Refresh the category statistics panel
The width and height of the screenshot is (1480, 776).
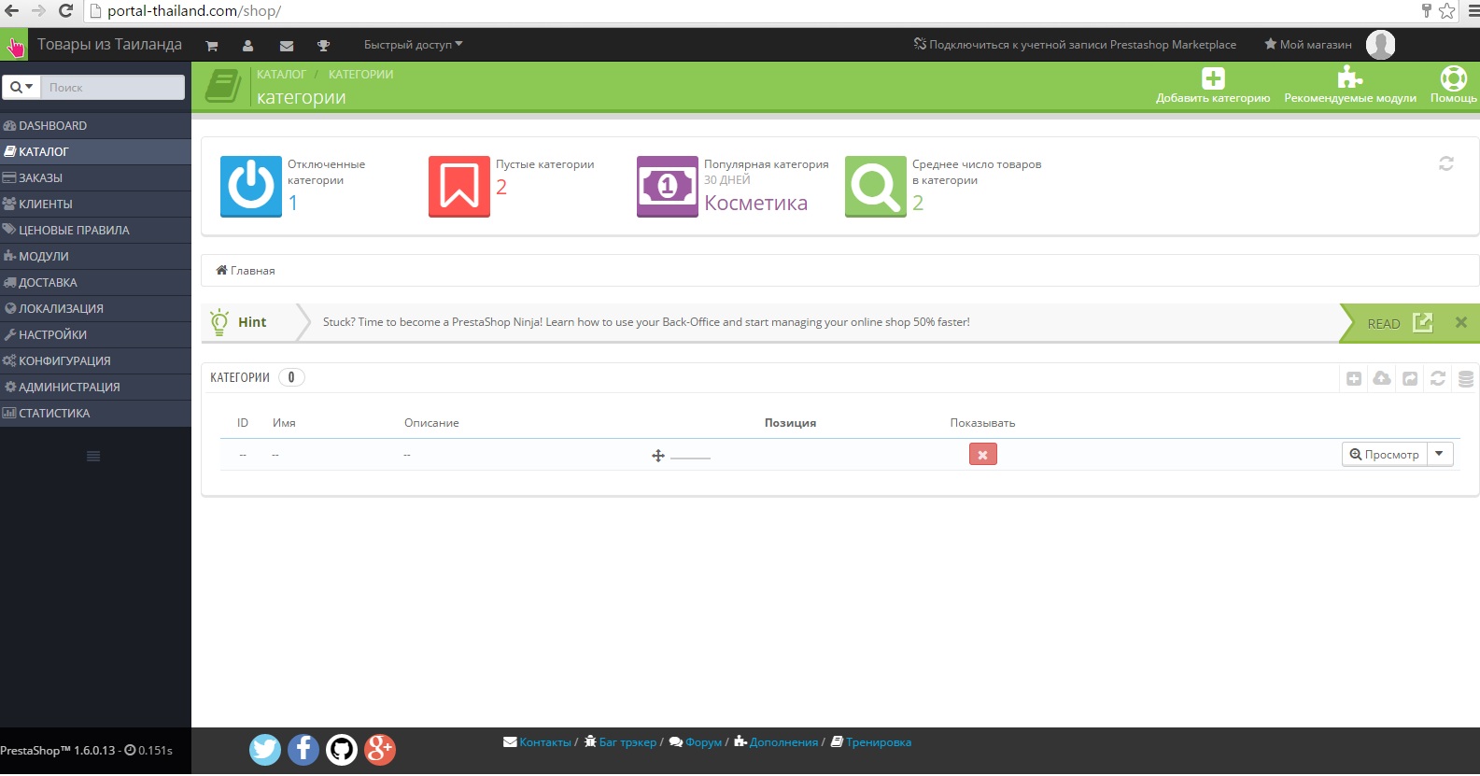tap(1445, 163)
